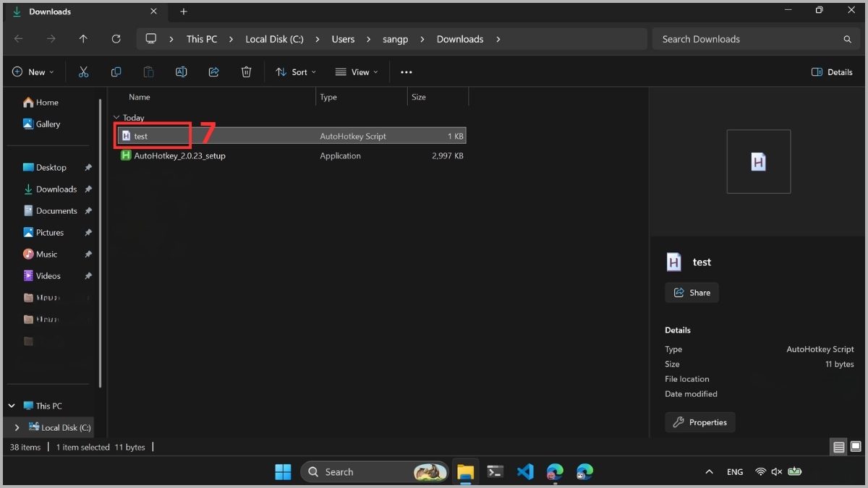
Task: Click Downloads breadcrumb
Action: [460, 39]
